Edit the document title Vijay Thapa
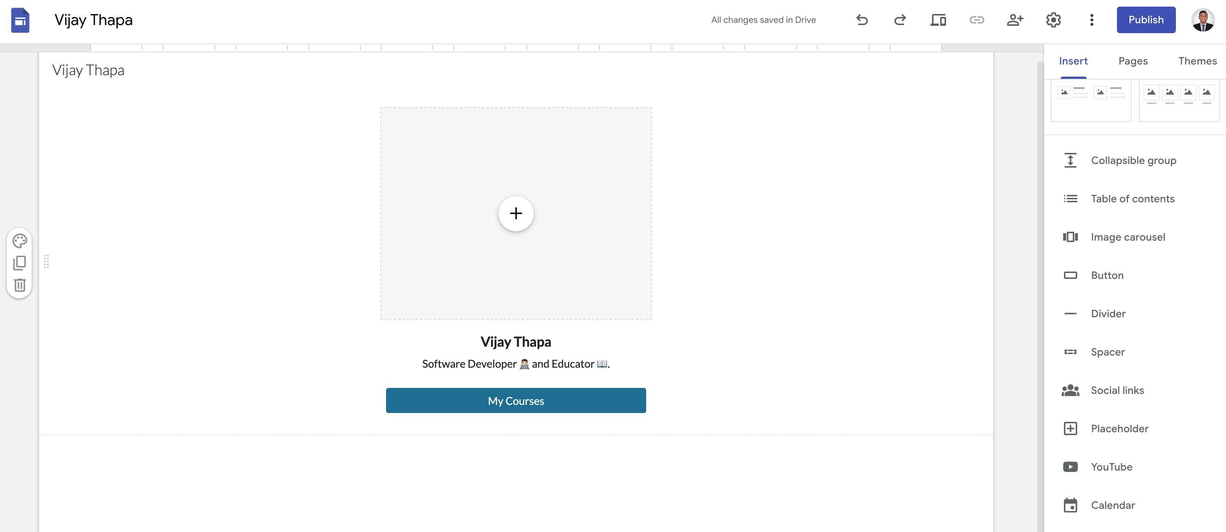The image size is (1226, 532). tap(94, 20)
